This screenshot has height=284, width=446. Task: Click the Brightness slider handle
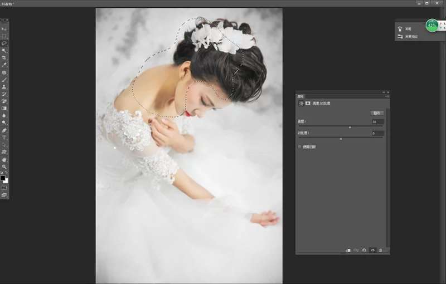pyautogui.click(x=350, y=127)
